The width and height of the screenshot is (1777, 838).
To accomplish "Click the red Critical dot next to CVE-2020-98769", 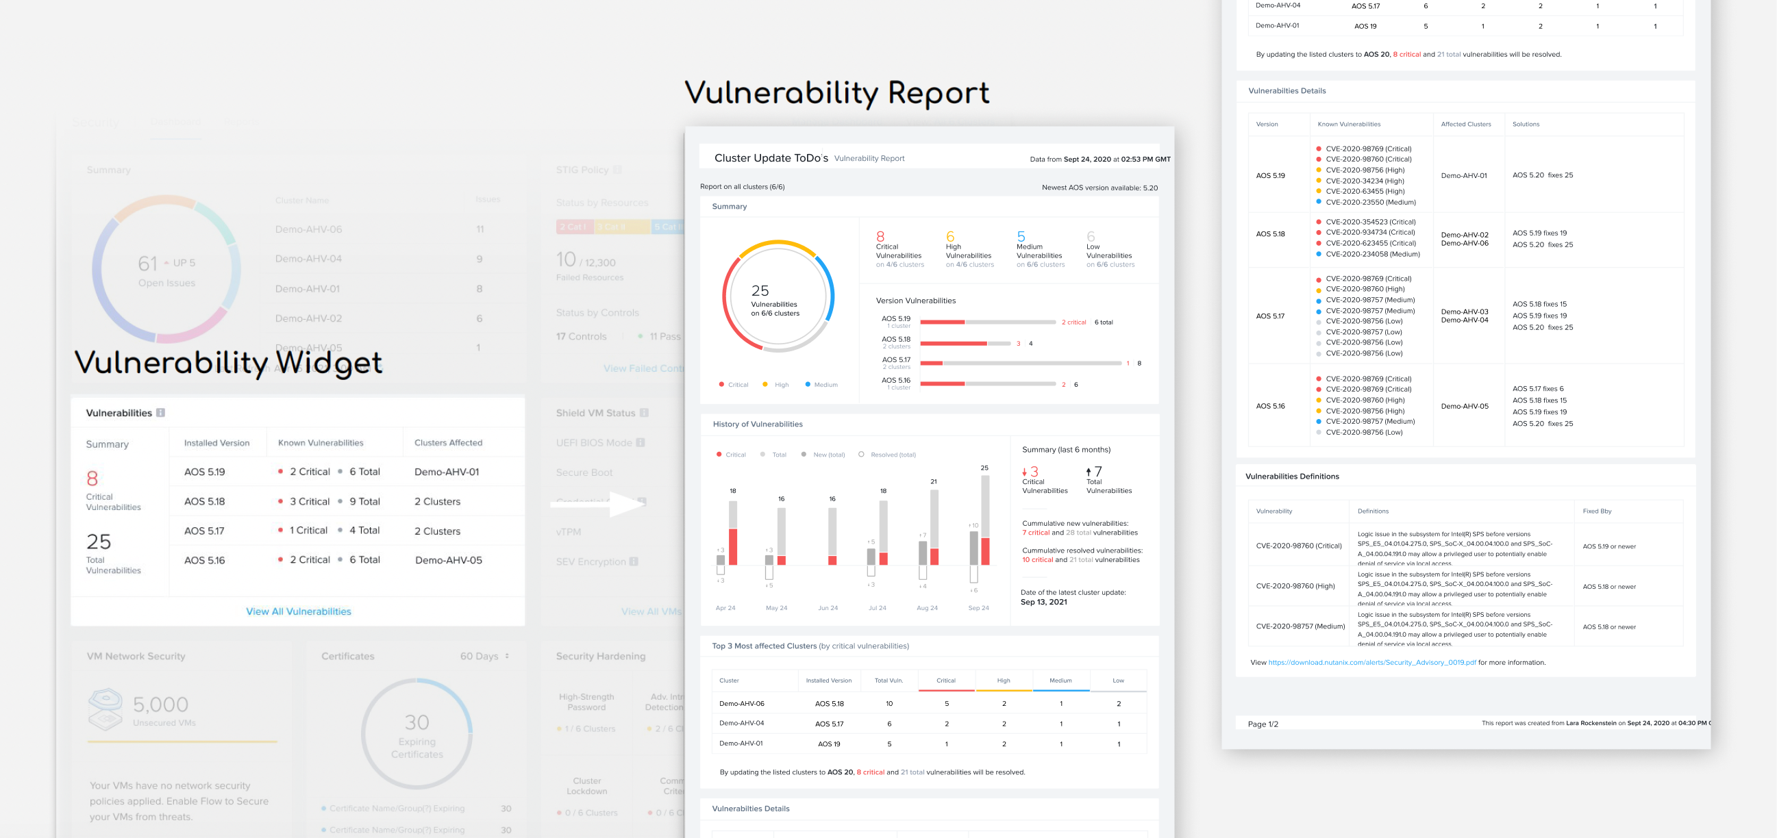I will 1317,149.
